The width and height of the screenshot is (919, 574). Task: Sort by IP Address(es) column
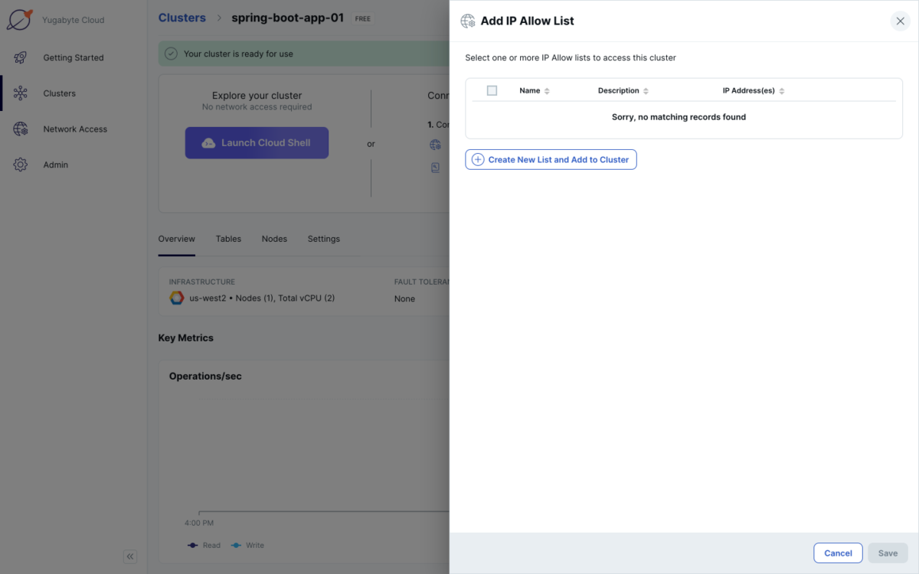pyautogui.click(x=781, y=90)
